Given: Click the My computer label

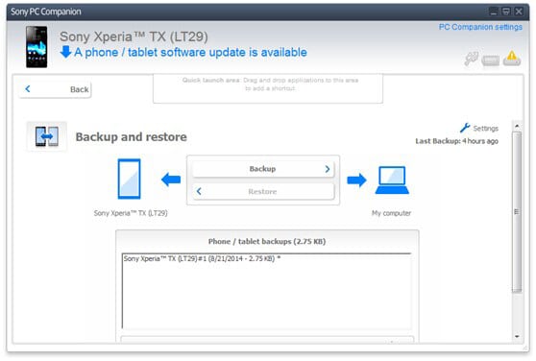Looking at the screenshot, I should coord(391,213).
